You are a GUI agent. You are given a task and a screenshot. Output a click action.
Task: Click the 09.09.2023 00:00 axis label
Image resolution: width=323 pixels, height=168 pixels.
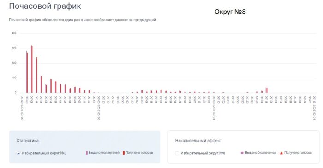pyautogui.click(x=99, y=108)
